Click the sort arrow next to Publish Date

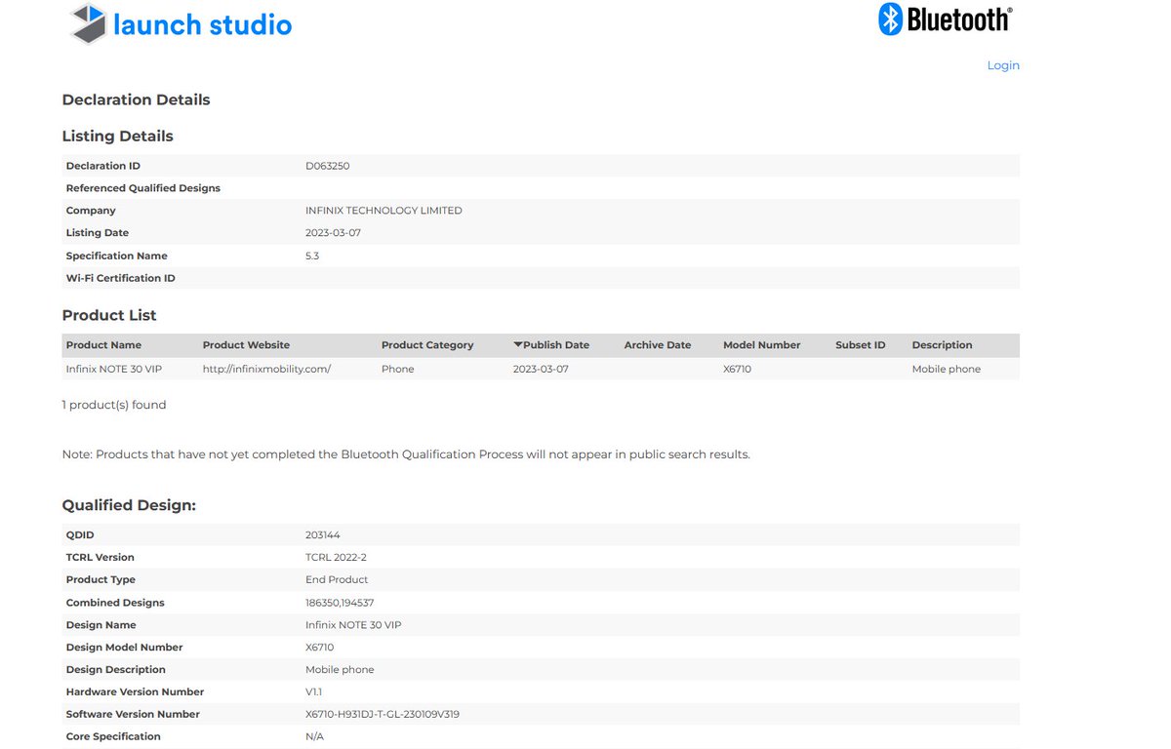[518, 344]
